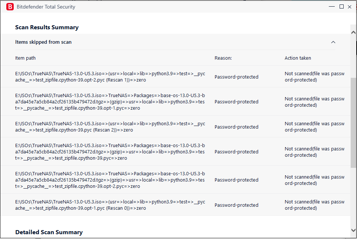Select the tgz path for opt-2.pyc

click(110, 180)
